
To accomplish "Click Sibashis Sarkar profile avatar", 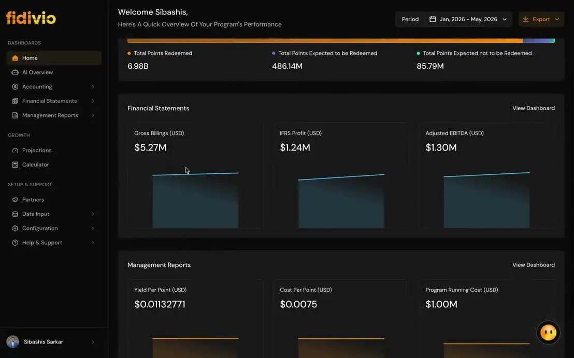I will [13, 341].
